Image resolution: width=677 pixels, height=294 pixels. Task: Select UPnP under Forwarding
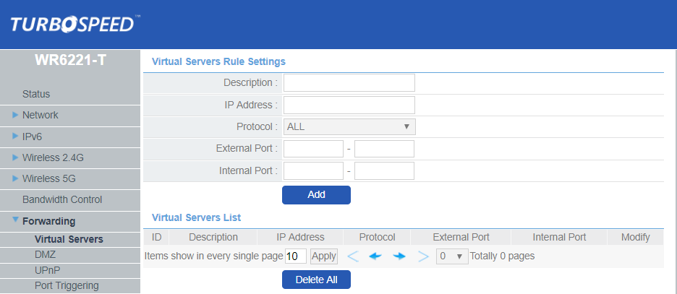(47, 270)
